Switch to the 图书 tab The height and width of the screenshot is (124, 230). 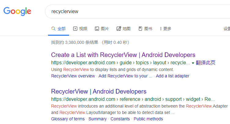145,29
